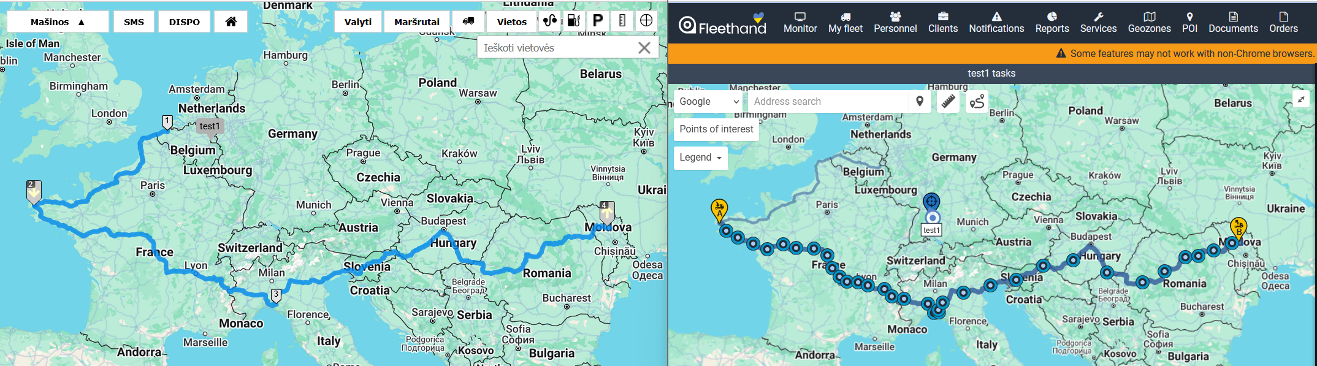Open Documents in Fleethand menu
This screenshot has width=1317, height=366.
[x=1233, y=23]
